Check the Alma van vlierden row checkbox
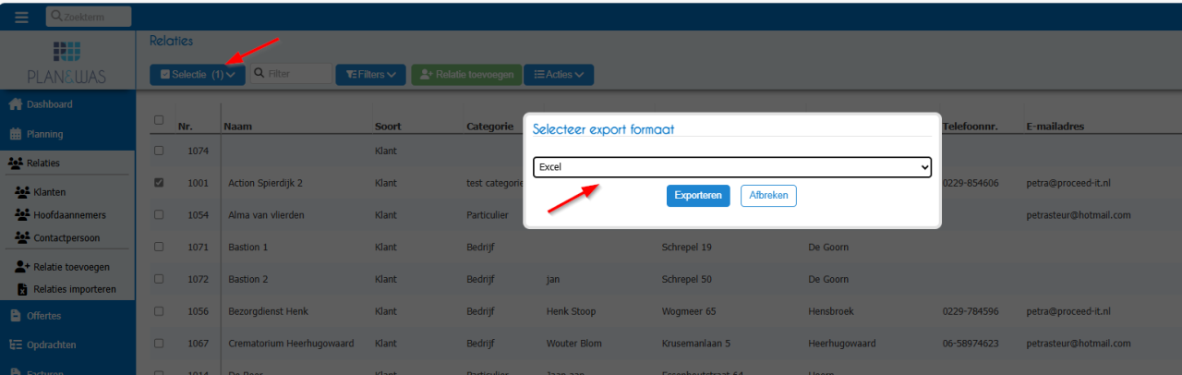The width and height of the screenshot is (1182, 375). click(159, 214)
